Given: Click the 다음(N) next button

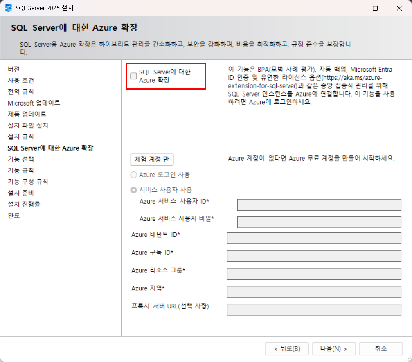Looking at the screenshot, I should [334, 349].
